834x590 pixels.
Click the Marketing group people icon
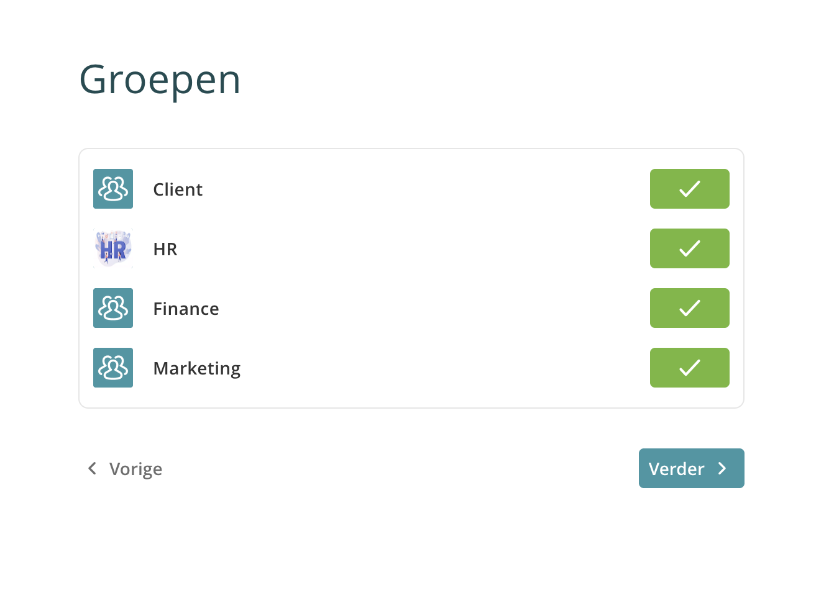click(x=113, y=368)
